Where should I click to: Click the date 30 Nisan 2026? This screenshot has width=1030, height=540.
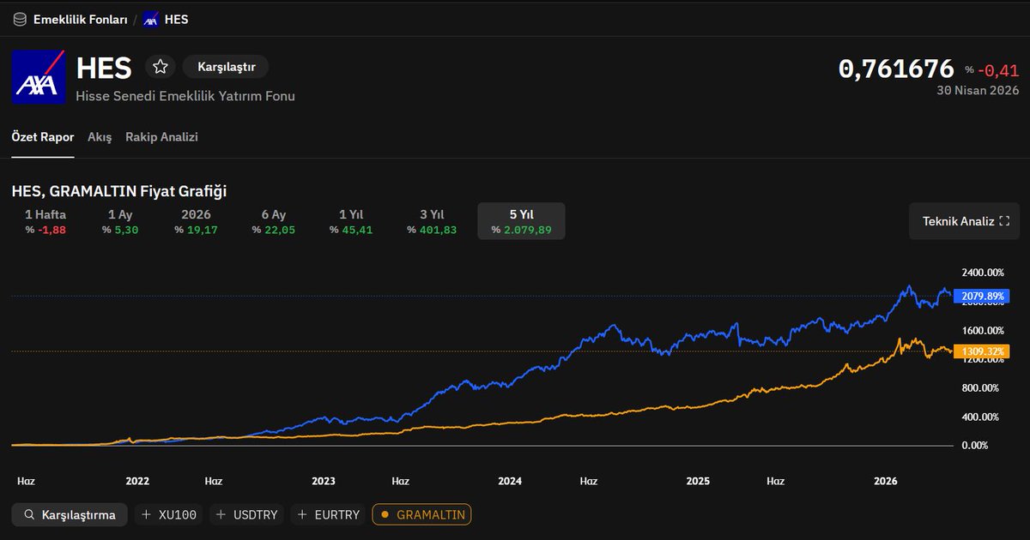coord(978,90)
